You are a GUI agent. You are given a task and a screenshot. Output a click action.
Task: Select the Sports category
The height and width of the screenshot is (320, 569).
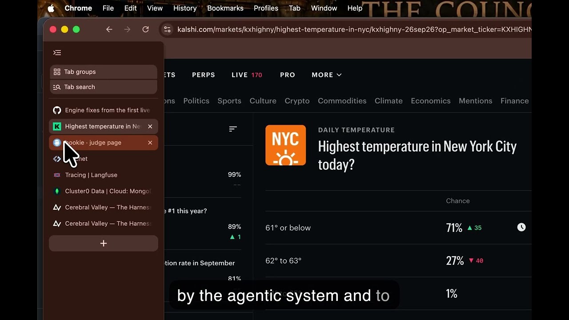tap(229, 101)
